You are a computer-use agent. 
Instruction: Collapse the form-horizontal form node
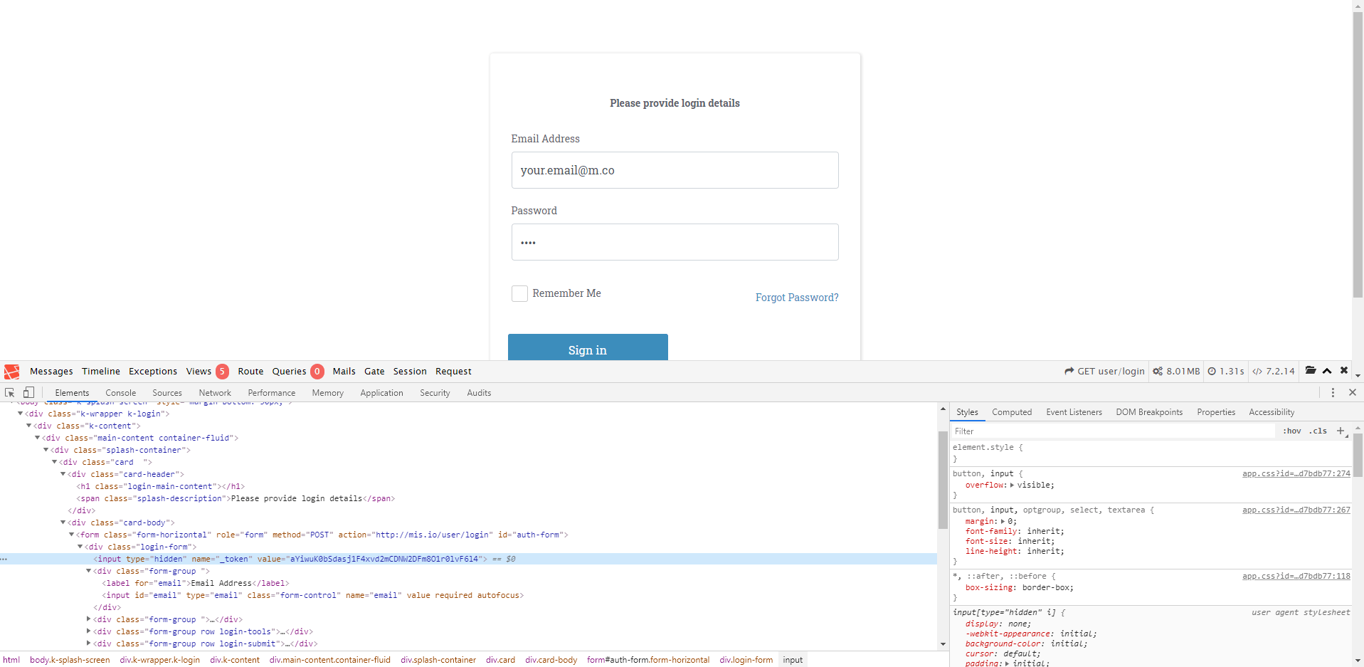pos(72,535)
